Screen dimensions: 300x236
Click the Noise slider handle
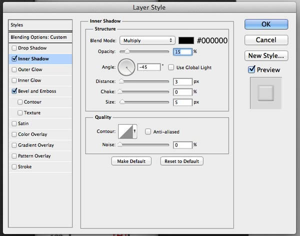coord(120,144)
